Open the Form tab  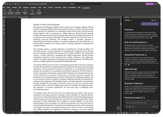tap(45, 8)
